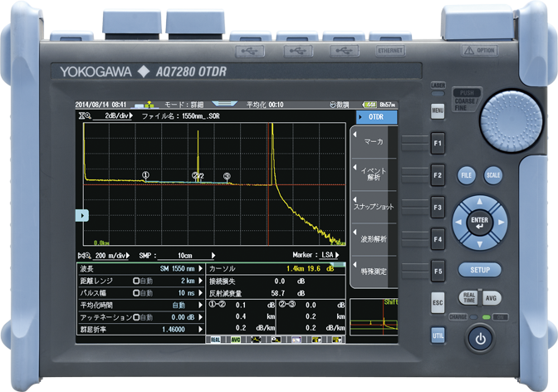The width and height of the screenshot is (558, 392).
Task: Toggle 自動 checkbox for アッテネーション
Action: click(136, 317)
